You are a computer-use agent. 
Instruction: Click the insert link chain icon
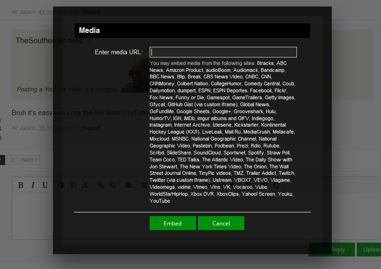click(x=100, y=185)
